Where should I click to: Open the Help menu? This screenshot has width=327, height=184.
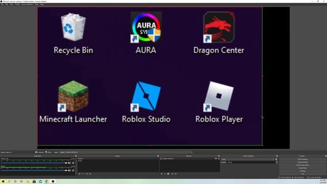click(42, 4)
